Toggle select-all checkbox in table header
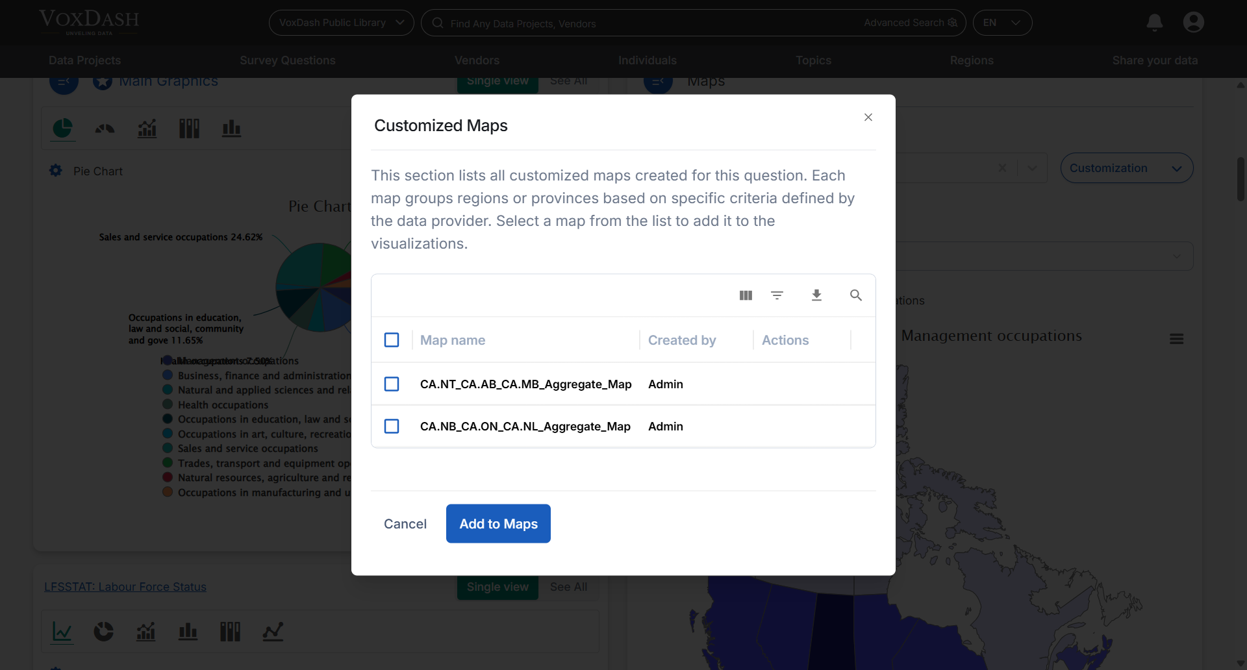 (x=392, y=340)
